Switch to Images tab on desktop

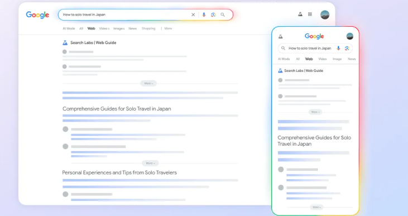pyautogui.click(x=119, y=28)
